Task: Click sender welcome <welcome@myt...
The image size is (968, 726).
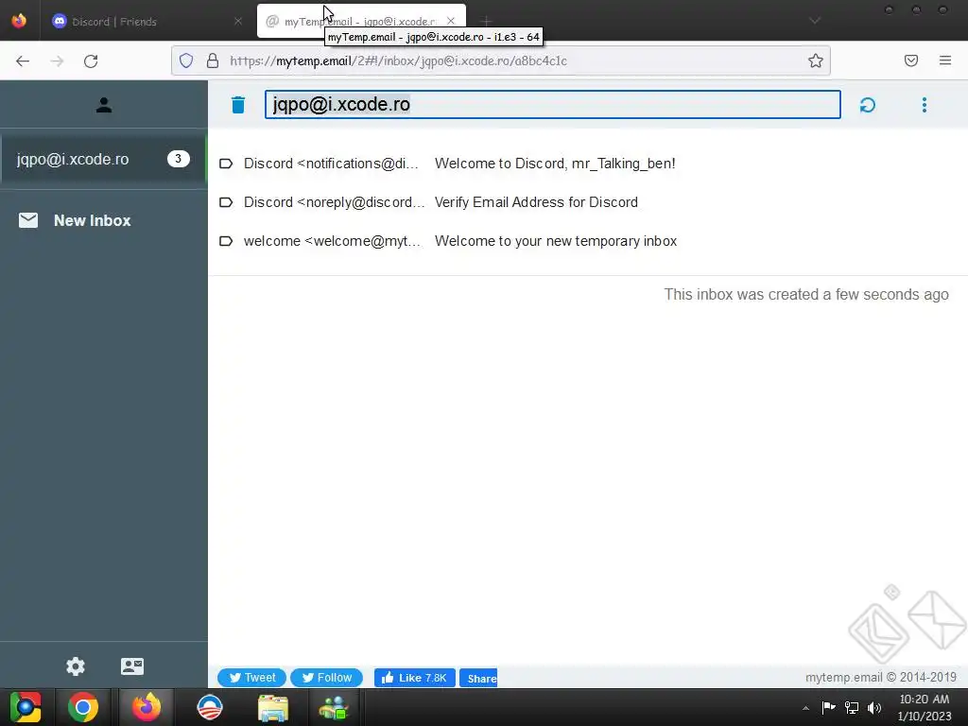Action: tap(332, 241)
